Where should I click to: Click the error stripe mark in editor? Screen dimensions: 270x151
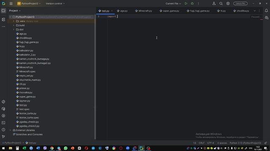(x=262, y=19)
